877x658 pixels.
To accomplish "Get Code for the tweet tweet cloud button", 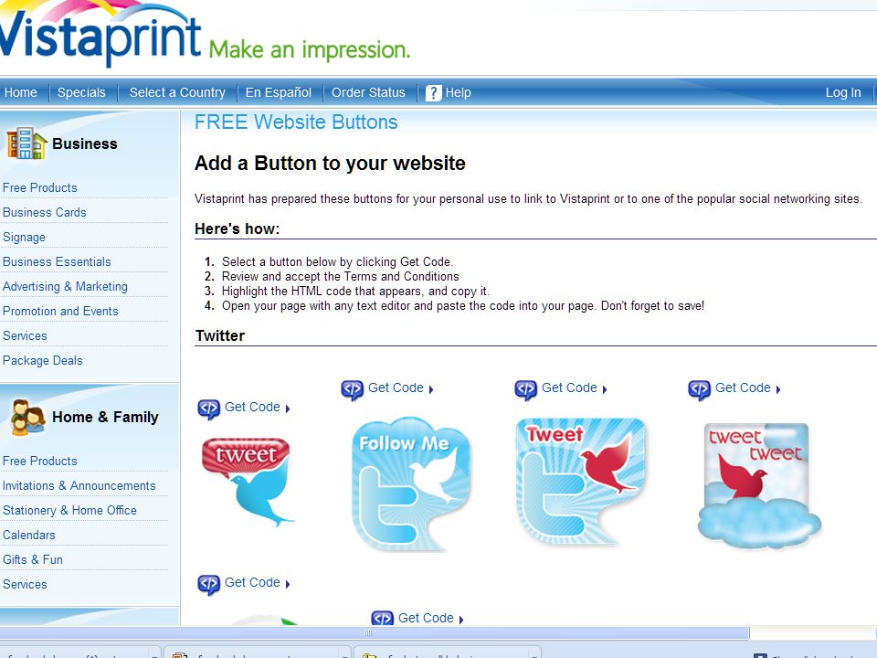I will [743, 387].
